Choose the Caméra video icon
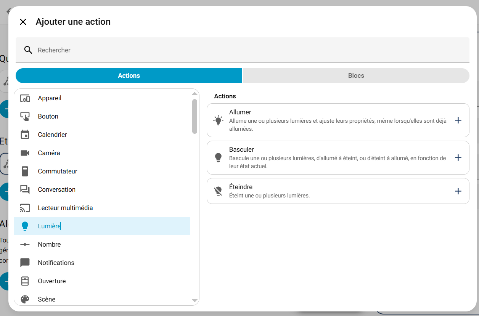 coord(25,153)
